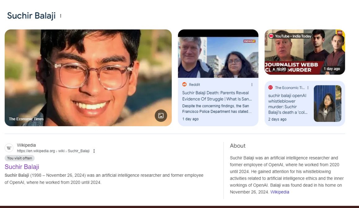Click the '1 day ago' text on Reddit card
This screenshot has height=208, width=359.
click(x=190, y=119)
